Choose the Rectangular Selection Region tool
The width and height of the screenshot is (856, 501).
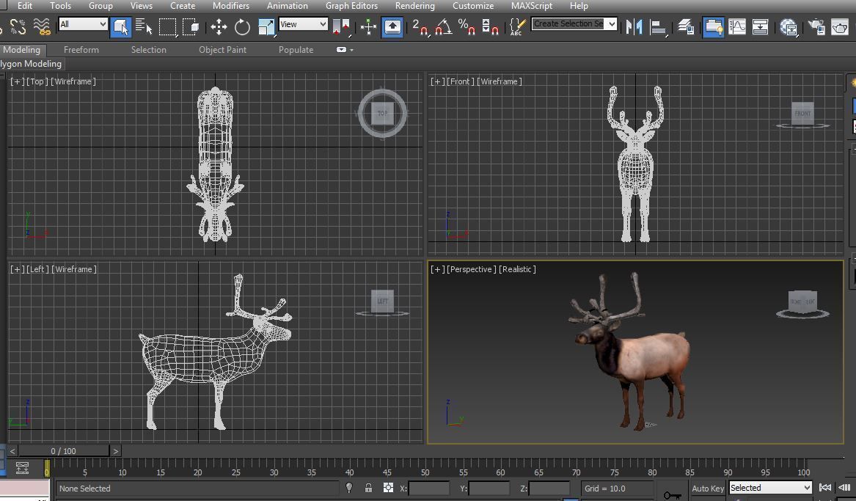[x=167, y=26]
